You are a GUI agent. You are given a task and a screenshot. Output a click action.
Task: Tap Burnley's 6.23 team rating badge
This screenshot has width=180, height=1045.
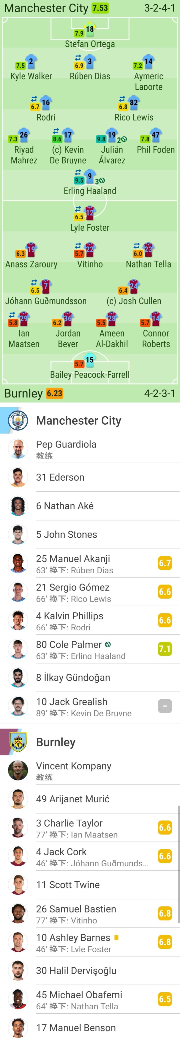tap(54, 393)
